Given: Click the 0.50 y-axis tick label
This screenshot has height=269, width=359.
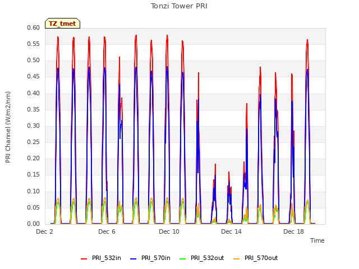Looking at the screenshot, I should (x=34, y=61).
